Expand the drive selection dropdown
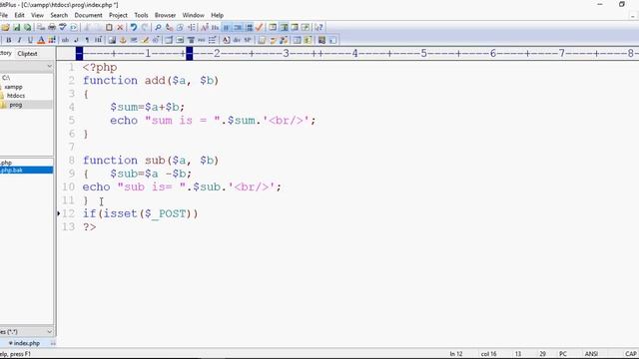The image size is (639, 359). [49, 67]
